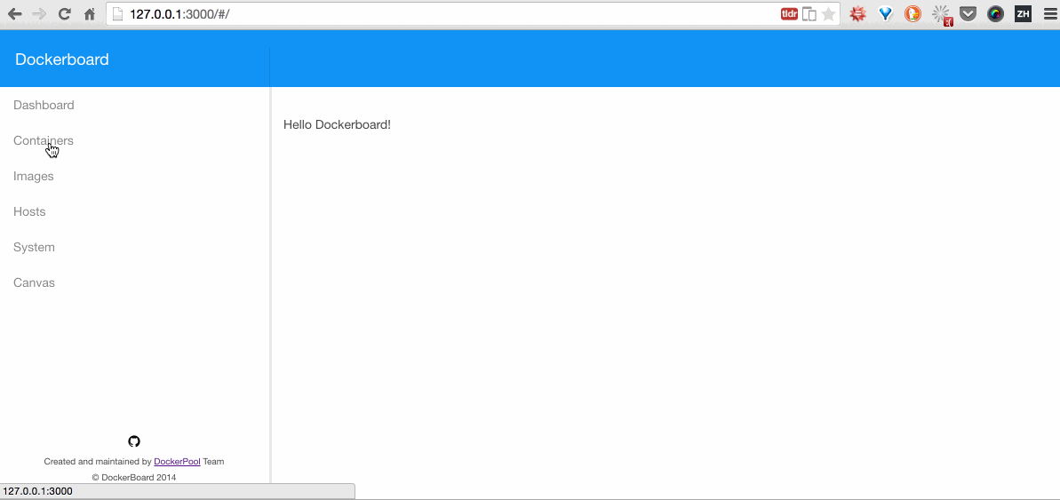Click the page icon in address bar

(x=117, y=13)
